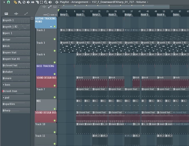Show pattern clips in left picker
189x146 pixels.
pyautogui.click(x=6, y=14)
